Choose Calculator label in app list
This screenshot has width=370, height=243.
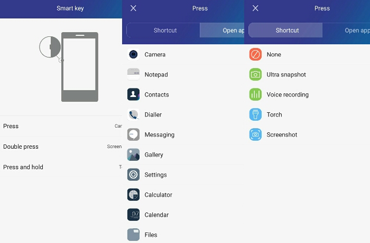pyautogui.click(x=159, y=195)
